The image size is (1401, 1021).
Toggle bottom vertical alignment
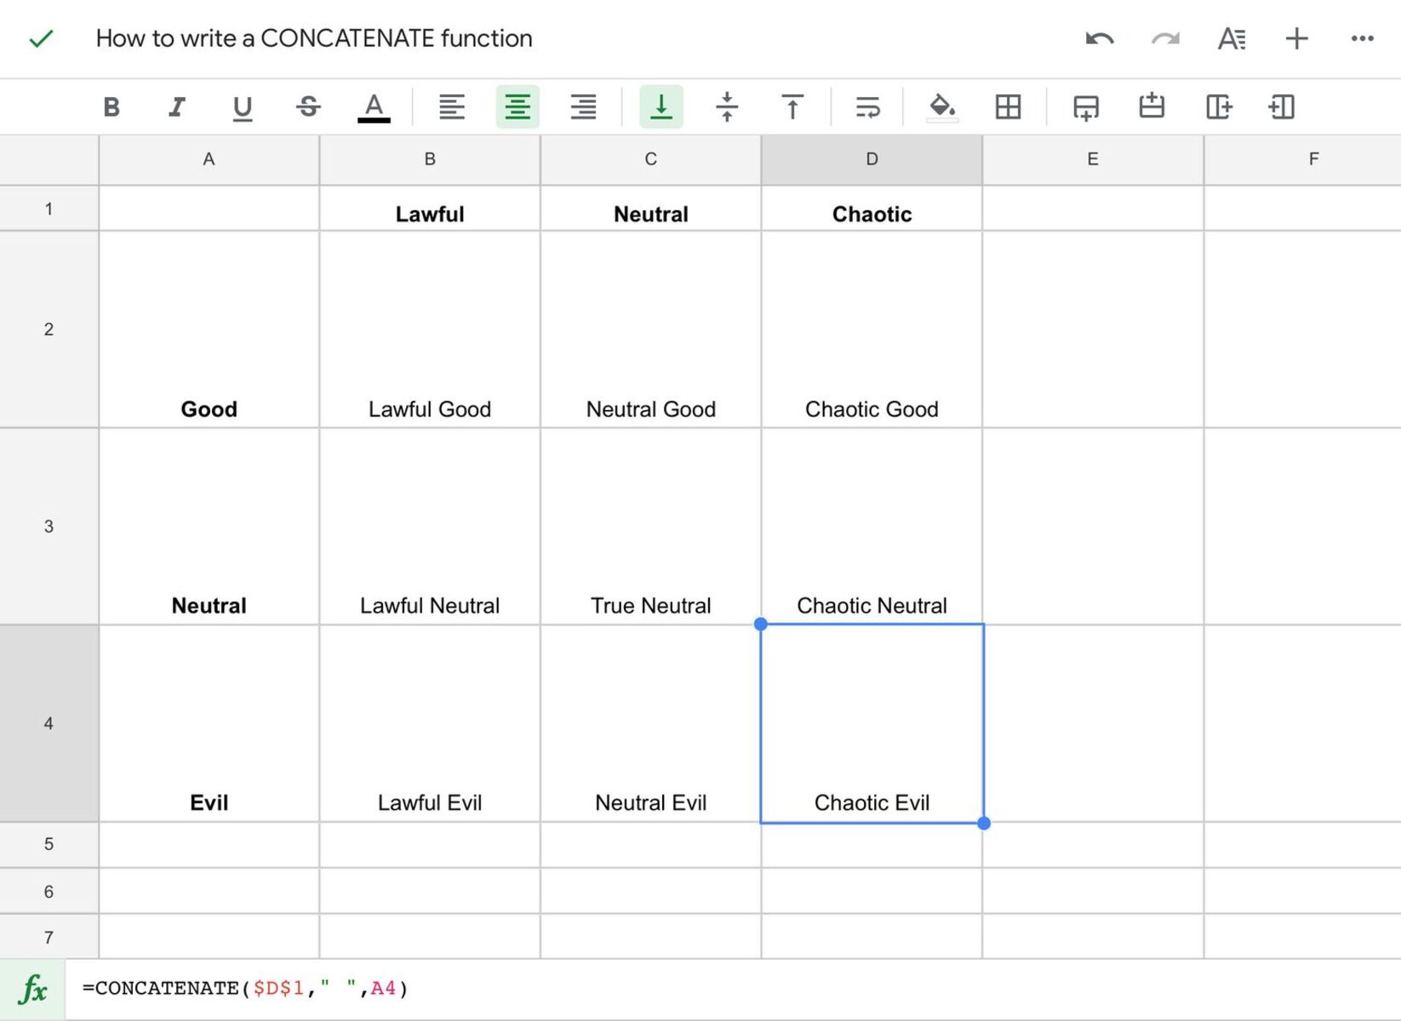coord(661,106)
